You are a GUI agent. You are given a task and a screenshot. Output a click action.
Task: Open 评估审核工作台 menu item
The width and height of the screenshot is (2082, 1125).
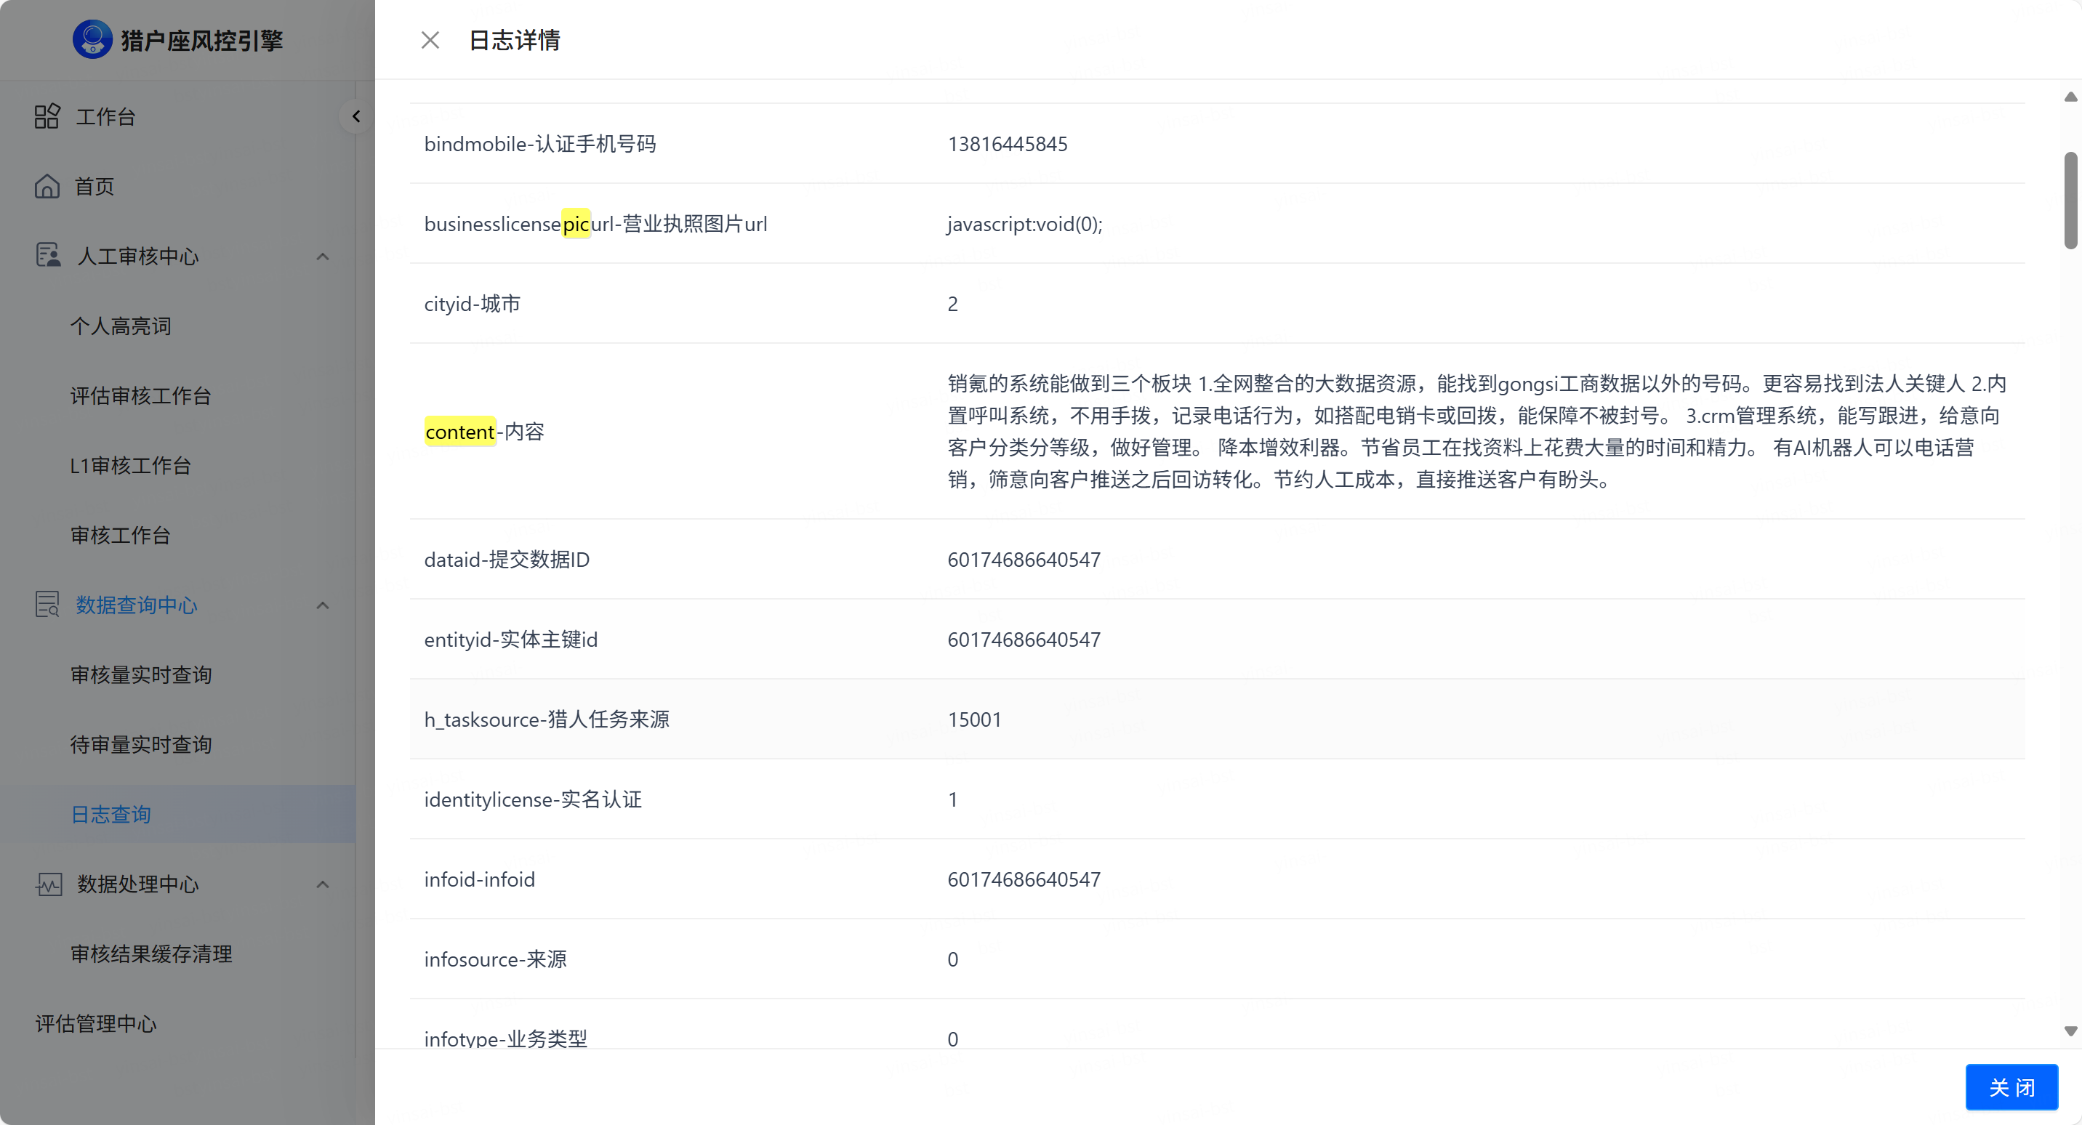coord(140,395)
